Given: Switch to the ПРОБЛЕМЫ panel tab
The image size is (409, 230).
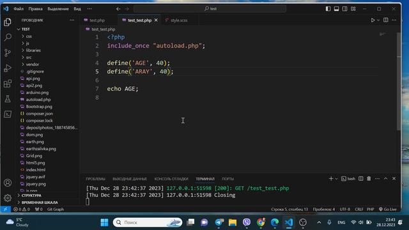Looking at the screenshot, I should 95,179.
